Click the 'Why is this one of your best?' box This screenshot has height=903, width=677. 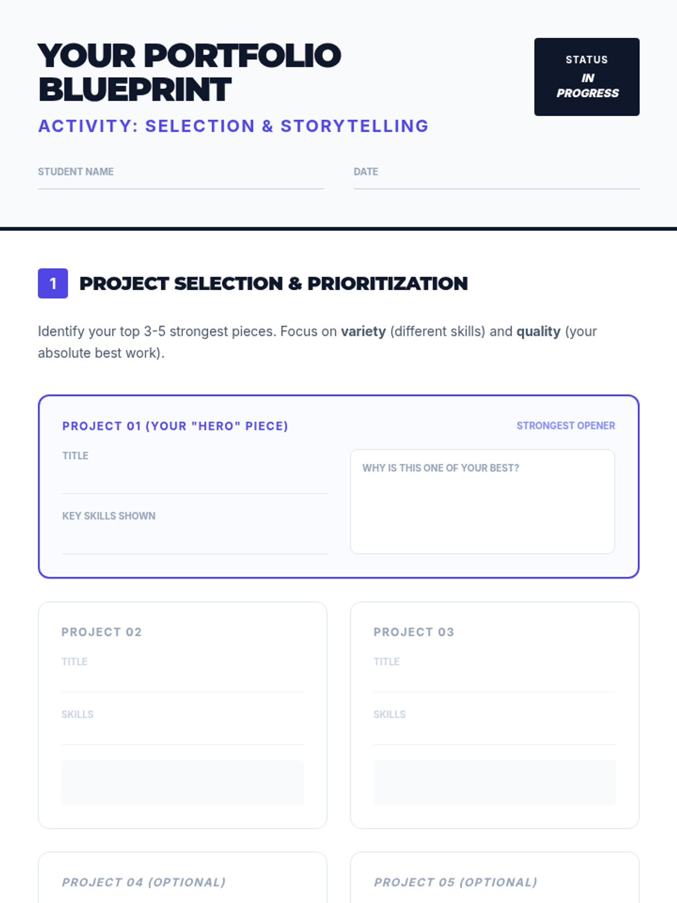coord(482,502)
